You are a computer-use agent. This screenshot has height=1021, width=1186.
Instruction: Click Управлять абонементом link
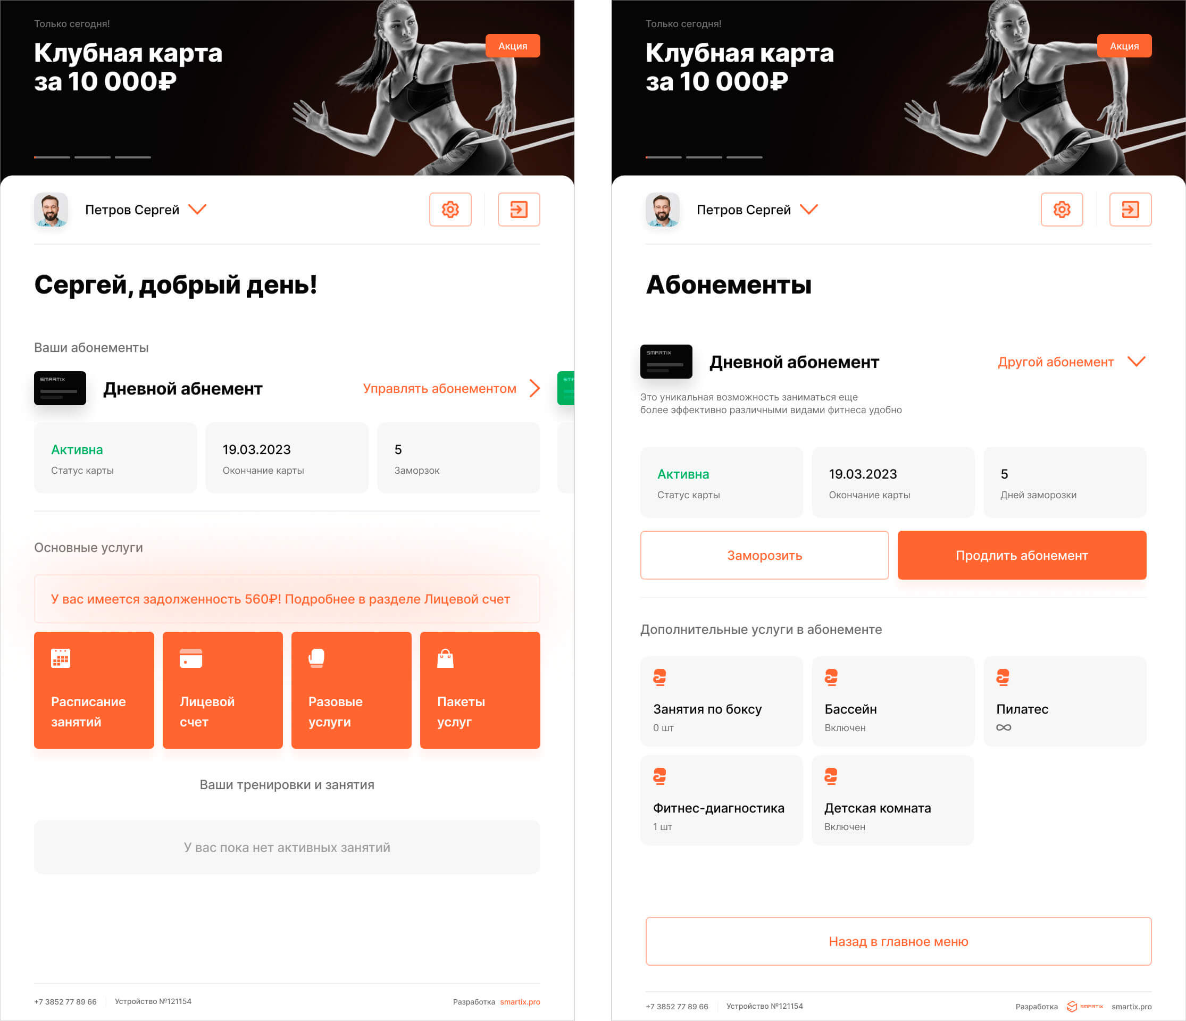pyautogui.click(x=451, y=389)
